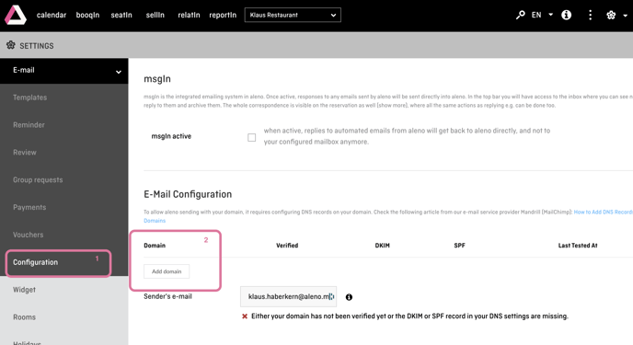The width and height of the screenshot is (633, 345).
Task: Open the seatIn menu
Action: (x=121, y=15)
